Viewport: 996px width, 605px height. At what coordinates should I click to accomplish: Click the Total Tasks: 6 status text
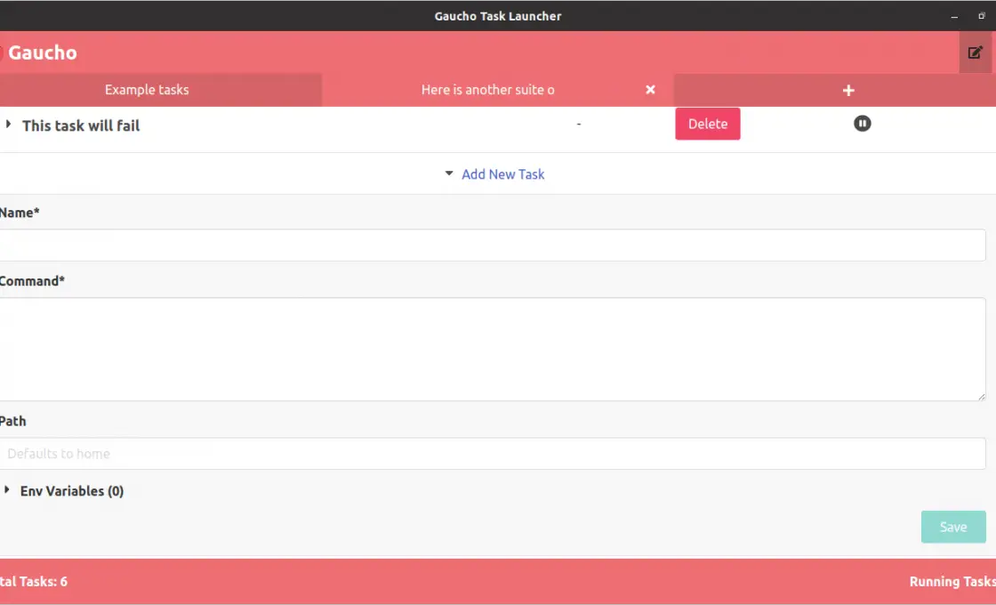33,582
